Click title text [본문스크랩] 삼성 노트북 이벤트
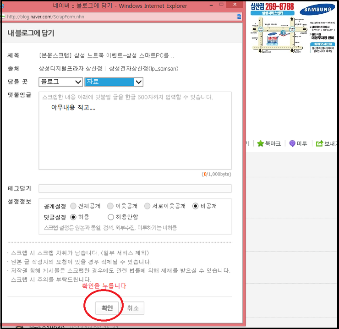Screen dimensions: 339x329 pos(88,55)
